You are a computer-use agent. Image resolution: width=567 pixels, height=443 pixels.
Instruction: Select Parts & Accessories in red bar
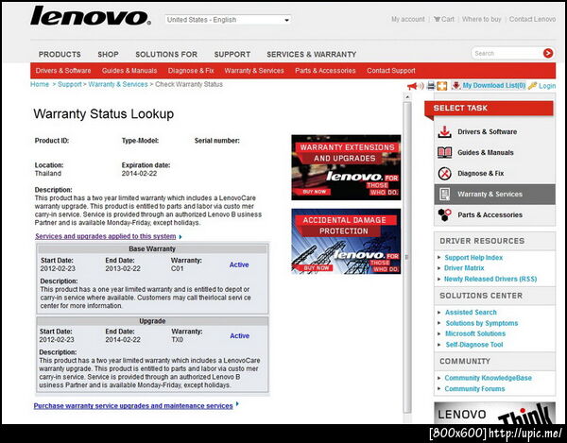[325, 71]
